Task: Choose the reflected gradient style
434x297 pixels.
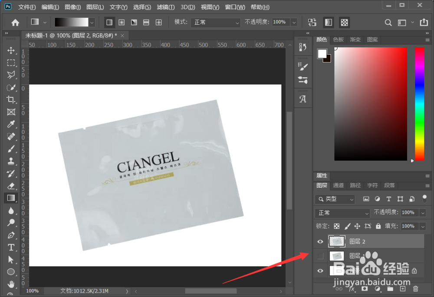Action: tap(146, 22)
